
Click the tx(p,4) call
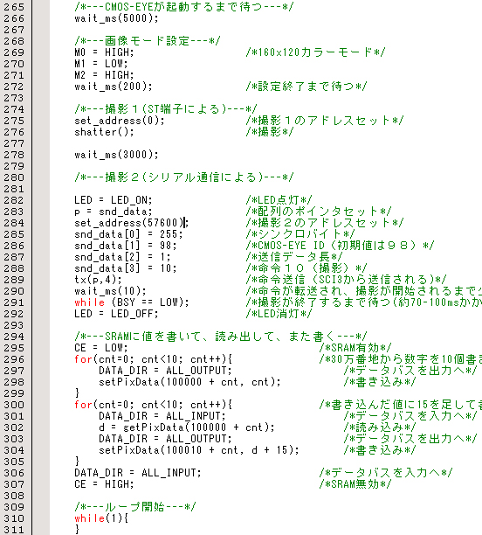click(x=98, y=280)
